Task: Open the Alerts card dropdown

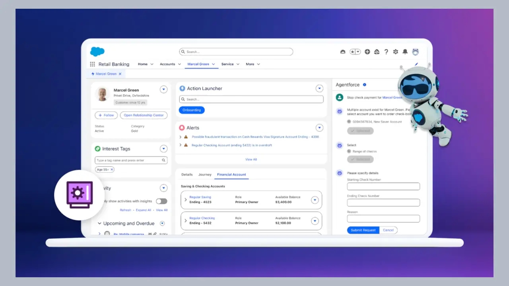Action: click(319, 128)
